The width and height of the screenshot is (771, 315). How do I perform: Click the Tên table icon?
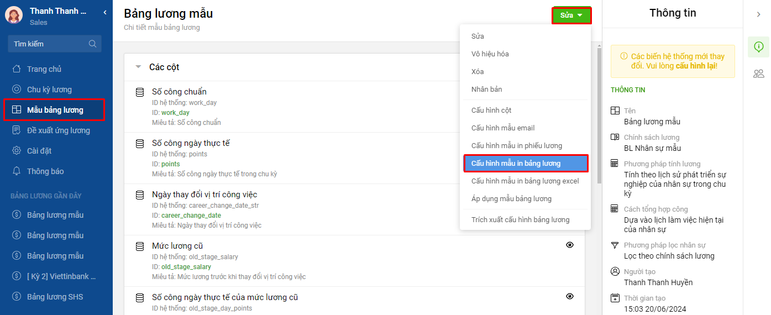coord(615,111)
